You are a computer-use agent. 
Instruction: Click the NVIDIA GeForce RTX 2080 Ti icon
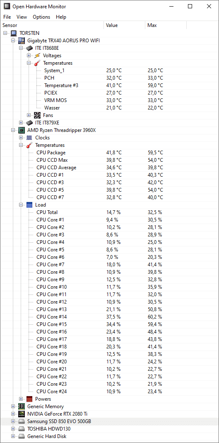[22, 414]
